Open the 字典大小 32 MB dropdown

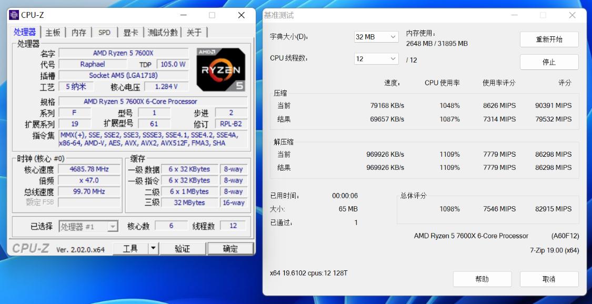tap(375, 36)
